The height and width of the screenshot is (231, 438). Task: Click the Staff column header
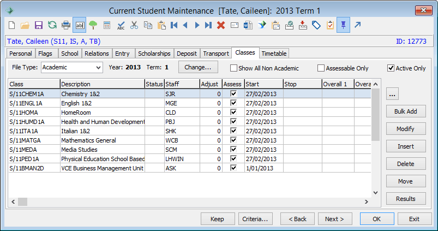coord(182,84)
